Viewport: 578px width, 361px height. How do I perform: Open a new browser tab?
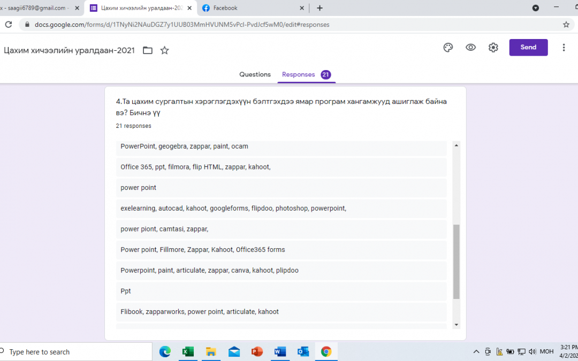coord(320,8)
